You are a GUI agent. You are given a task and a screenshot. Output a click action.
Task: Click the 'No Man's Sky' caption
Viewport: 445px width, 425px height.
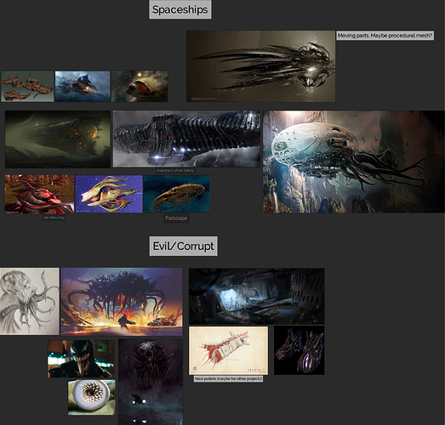tap(54, 218)
